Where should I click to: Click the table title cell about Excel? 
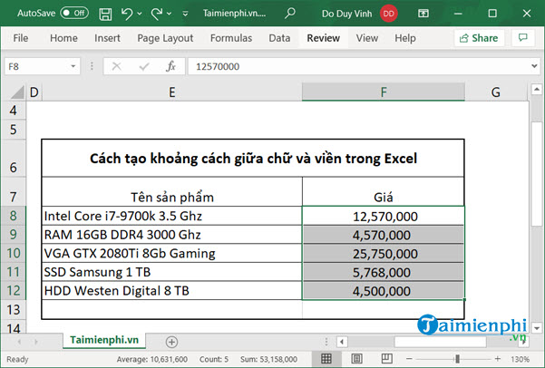pyautogui.click(x=253, y=158)
